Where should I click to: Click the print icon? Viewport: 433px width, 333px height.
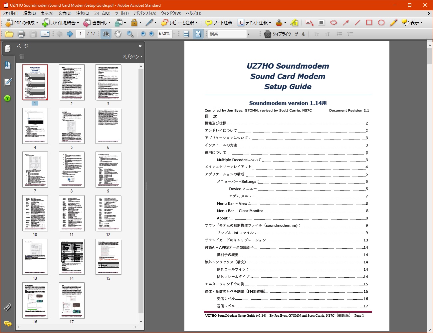coord(21,34)
